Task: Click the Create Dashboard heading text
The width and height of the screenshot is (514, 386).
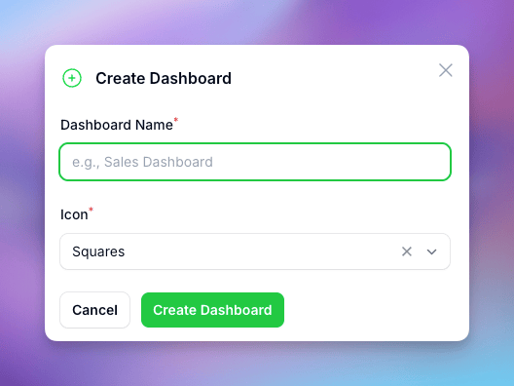Action: (x=164, y=78)
